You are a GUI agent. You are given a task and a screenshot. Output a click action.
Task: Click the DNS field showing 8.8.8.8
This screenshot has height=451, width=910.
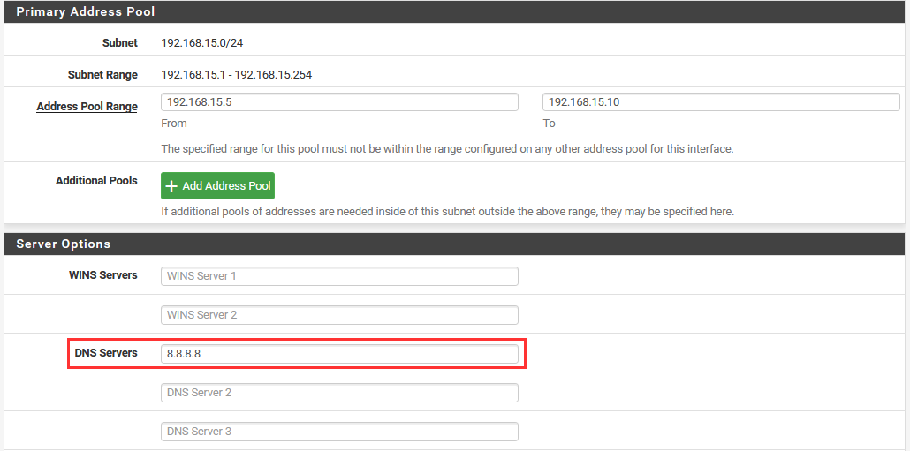tap(339, 354)
